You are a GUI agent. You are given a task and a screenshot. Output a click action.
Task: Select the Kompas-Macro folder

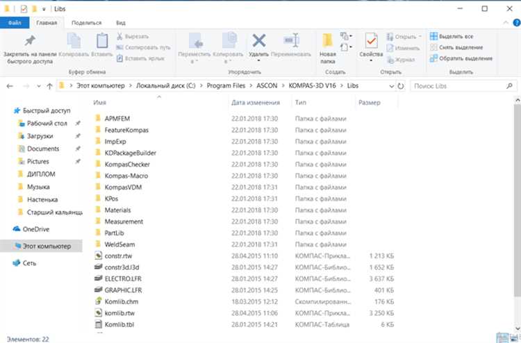click(126, 176)
